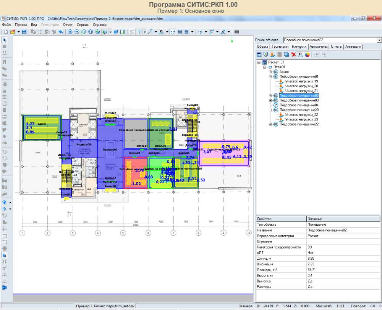Click the New document icon
This screenshot has height=310, width=382.
click(x=6, y=32)
